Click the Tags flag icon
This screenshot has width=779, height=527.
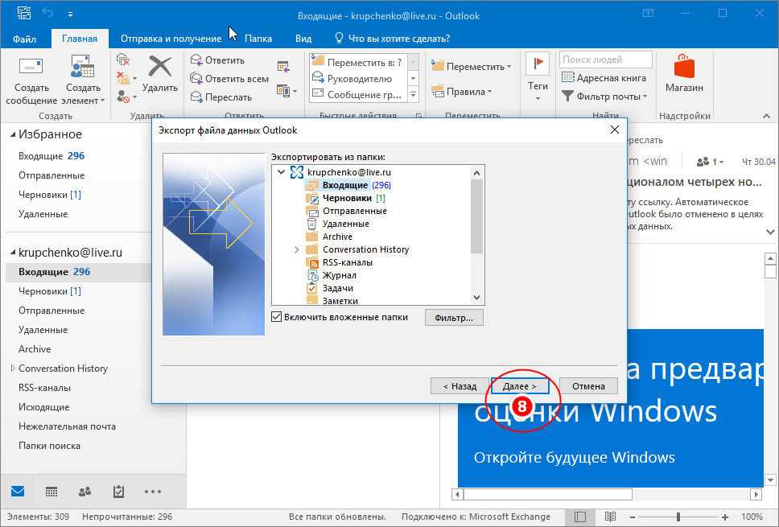[x=538, y=64]
